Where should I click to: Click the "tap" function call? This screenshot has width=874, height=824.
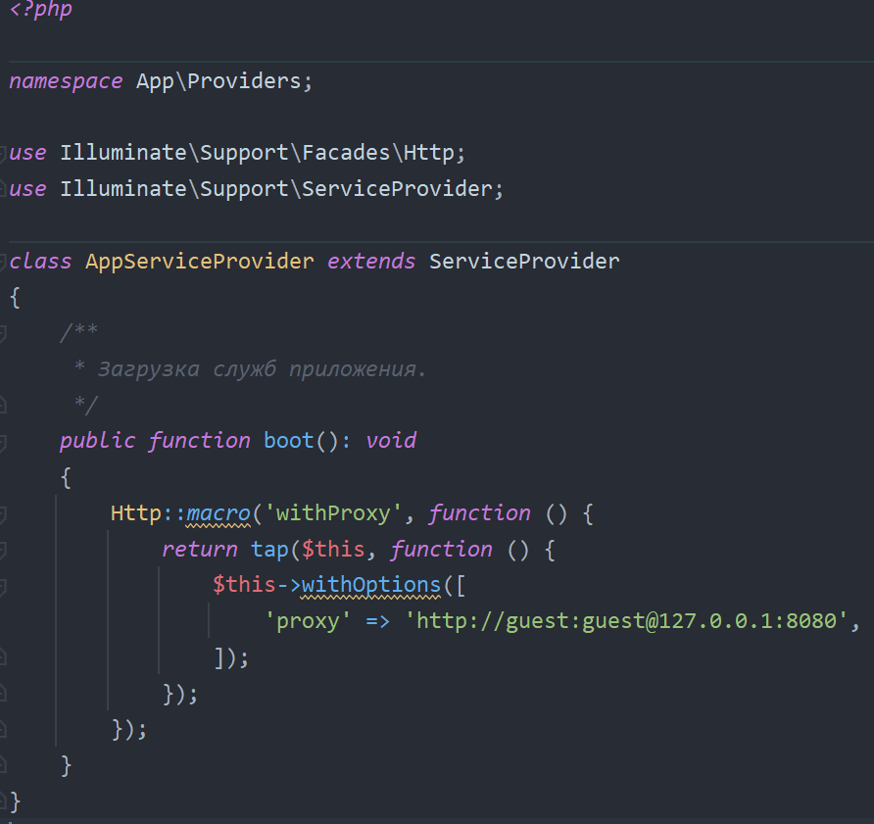[x=269, y=550]
